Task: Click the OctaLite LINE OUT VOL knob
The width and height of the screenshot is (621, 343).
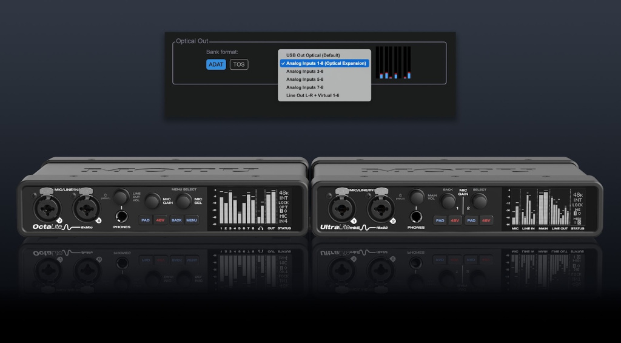Action: [x=121, y=197]
